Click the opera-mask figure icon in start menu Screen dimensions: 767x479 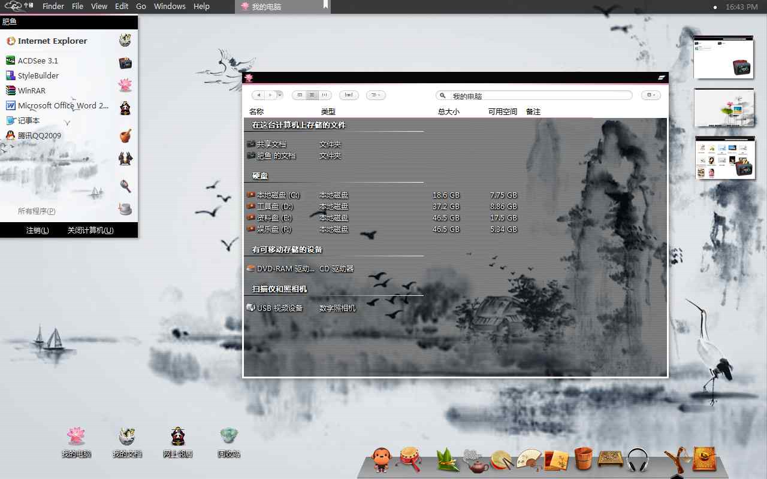[125, 108]
